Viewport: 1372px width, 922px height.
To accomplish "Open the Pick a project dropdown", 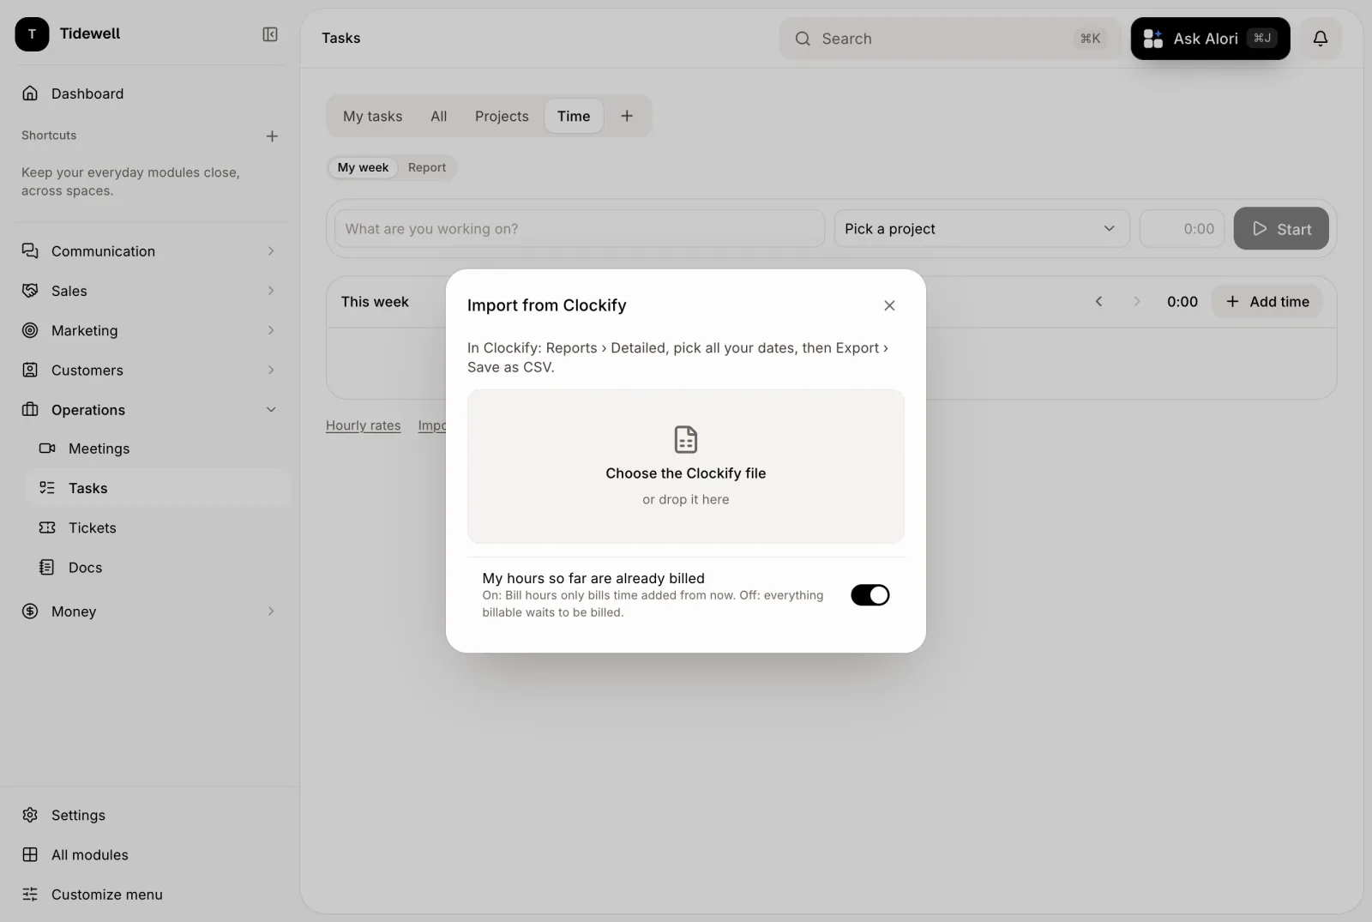I will point(982,228).
